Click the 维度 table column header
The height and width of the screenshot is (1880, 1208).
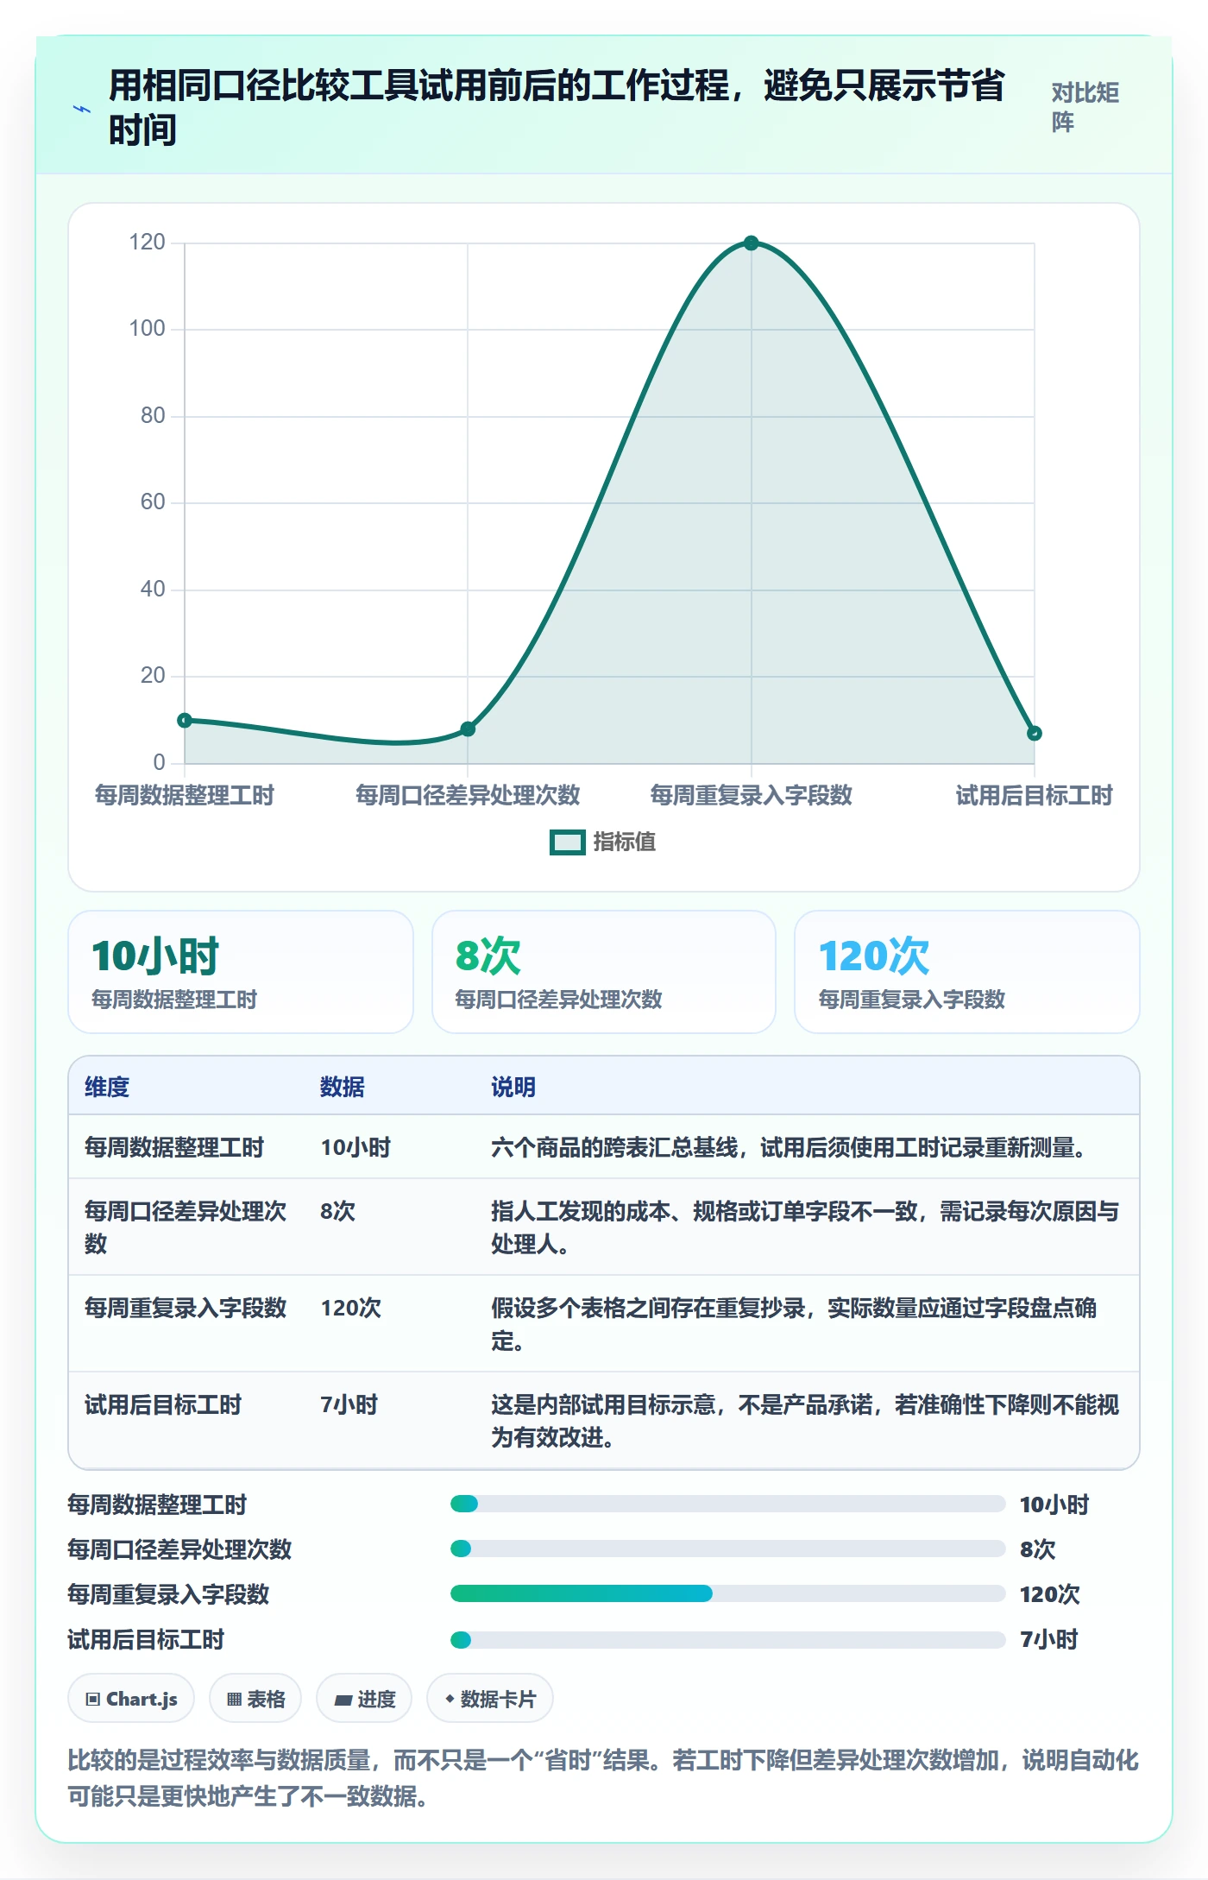[107, 1087]
